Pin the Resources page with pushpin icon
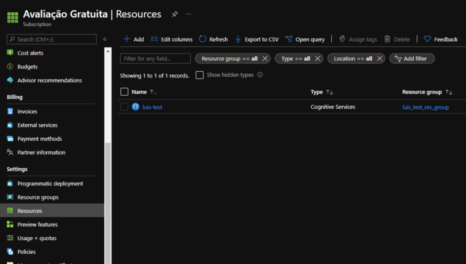Viewport: 466px width, 264px height. click(x=175, y=14)
